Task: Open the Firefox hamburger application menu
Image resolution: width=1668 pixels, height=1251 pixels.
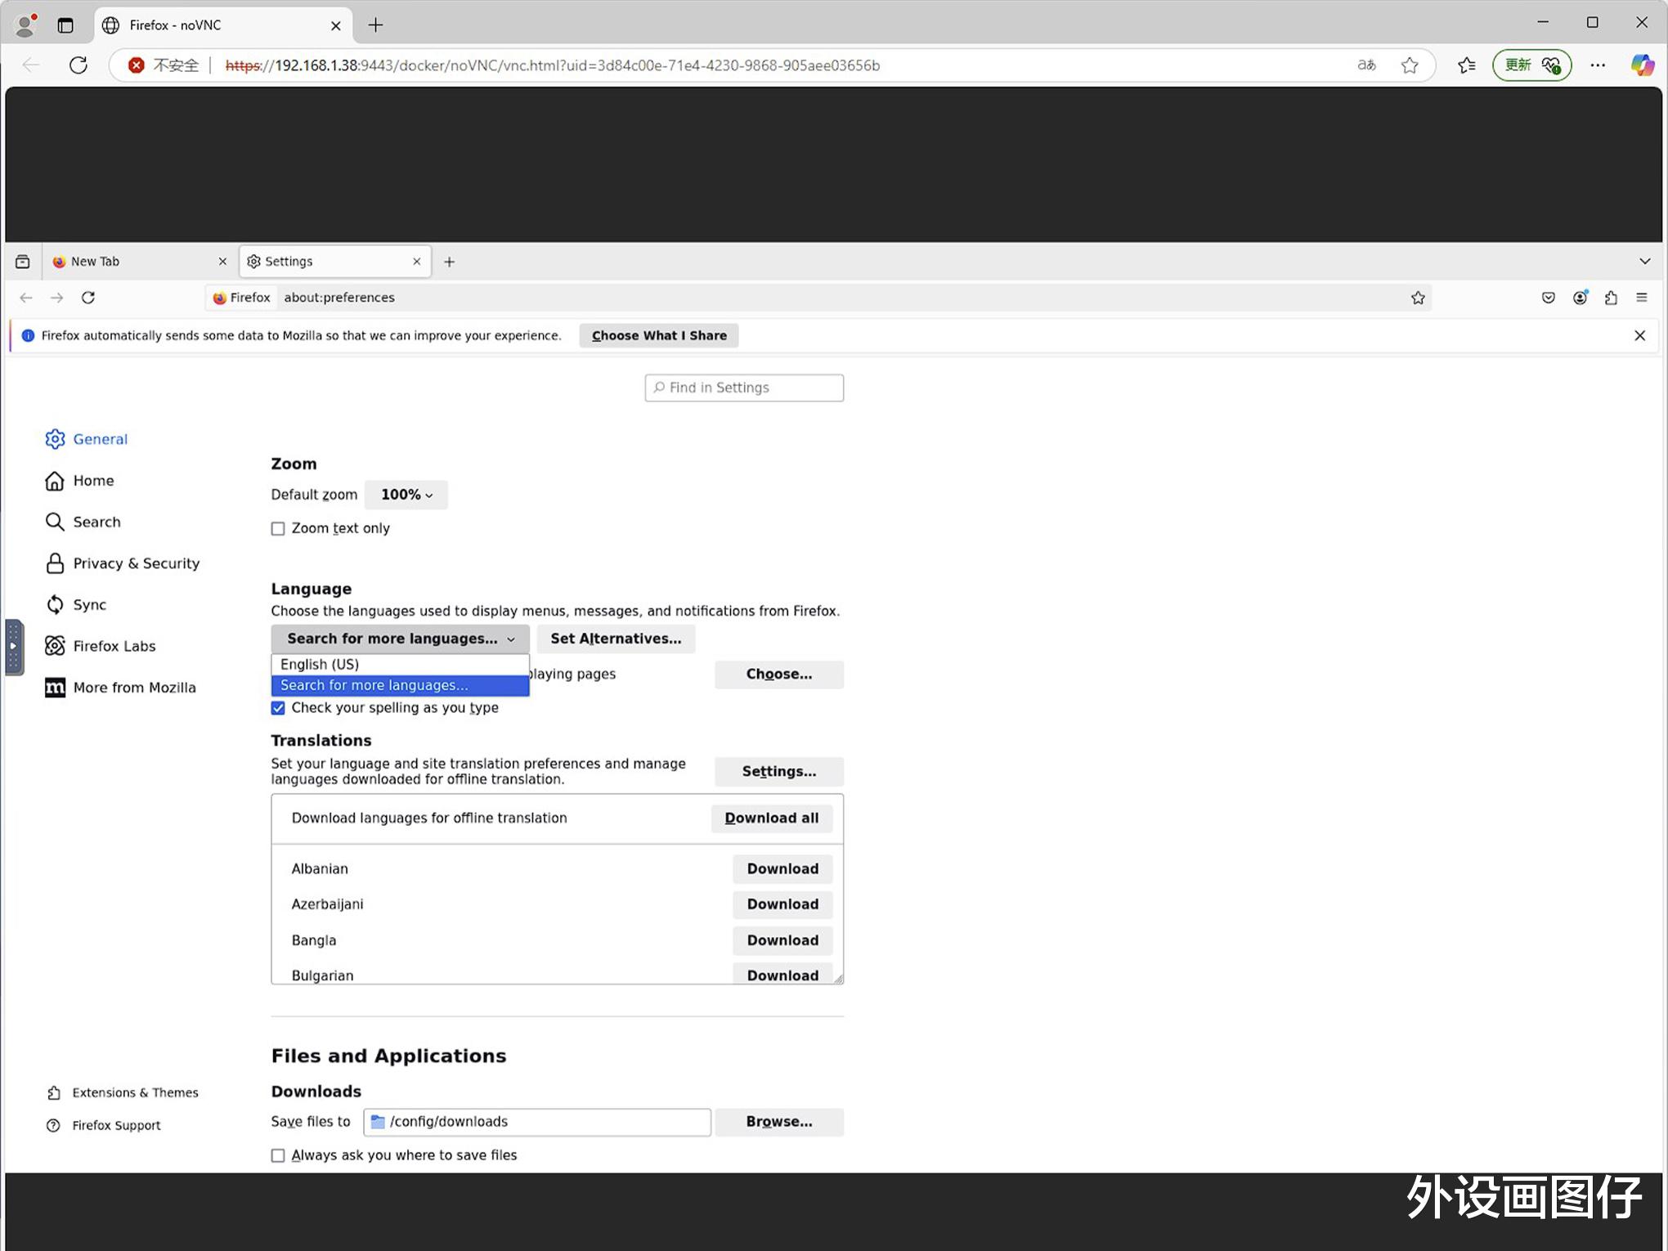Action: [x=1641, y=298]
